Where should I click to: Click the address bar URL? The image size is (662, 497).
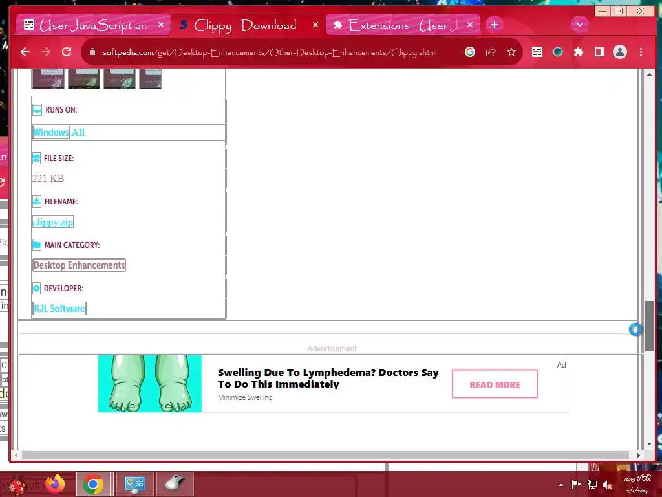(x=270, y=52)
